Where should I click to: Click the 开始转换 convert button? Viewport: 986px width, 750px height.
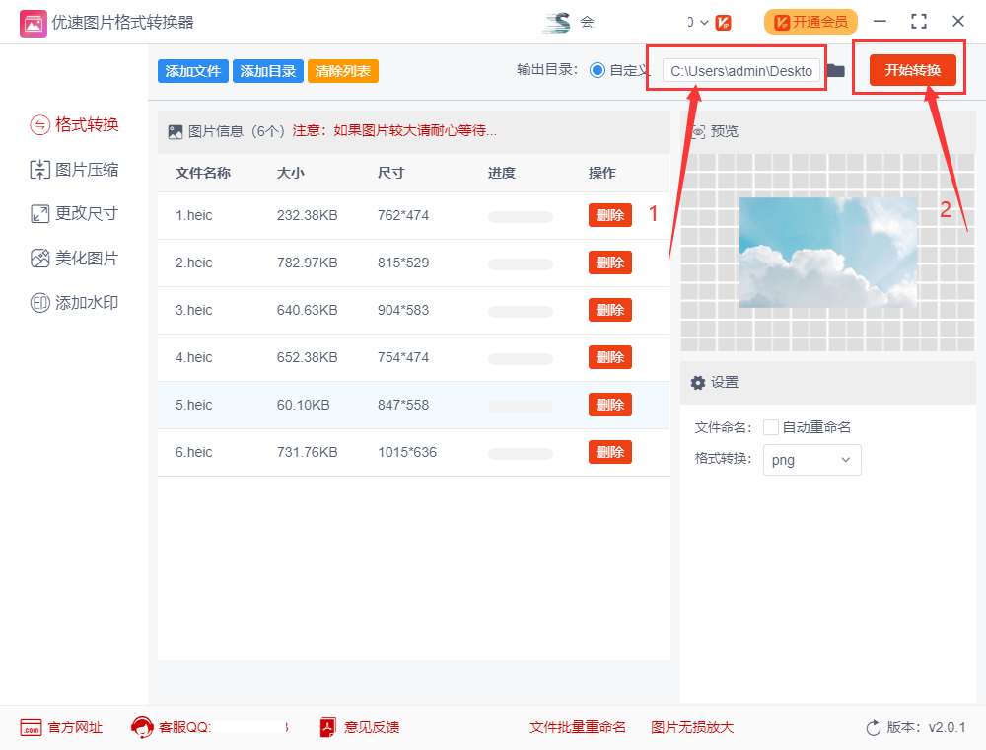pos(909,69)
